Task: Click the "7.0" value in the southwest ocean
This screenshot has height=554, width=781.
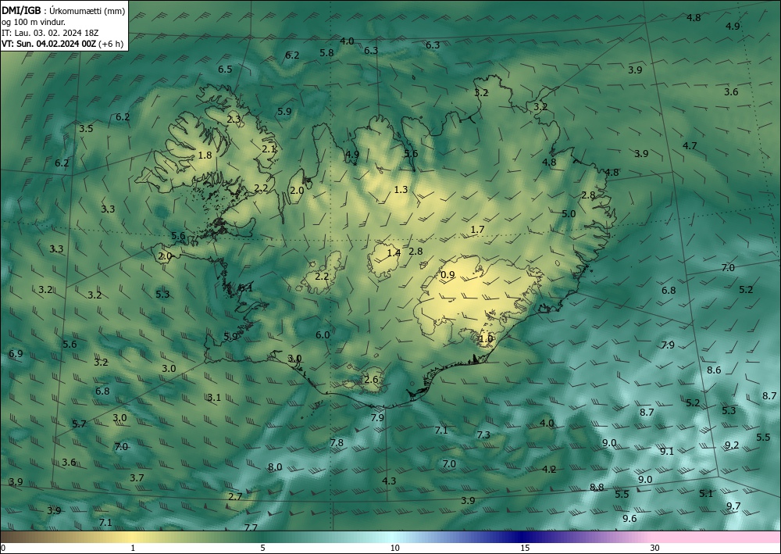Action: (x=121, y=446)
